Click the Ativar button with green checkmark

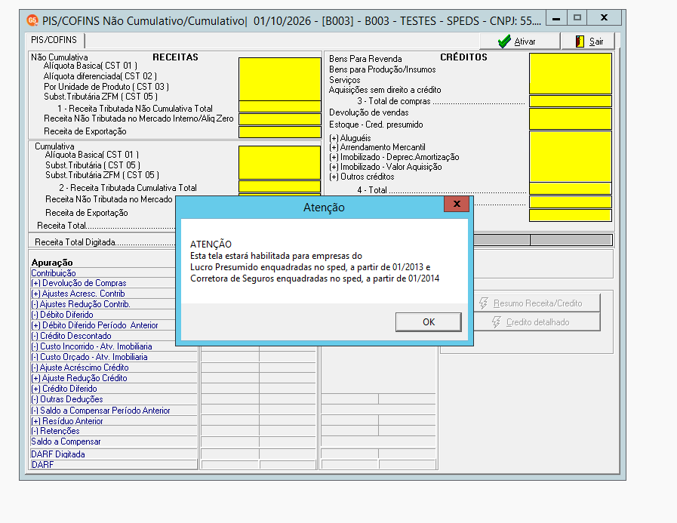(520, 42)
